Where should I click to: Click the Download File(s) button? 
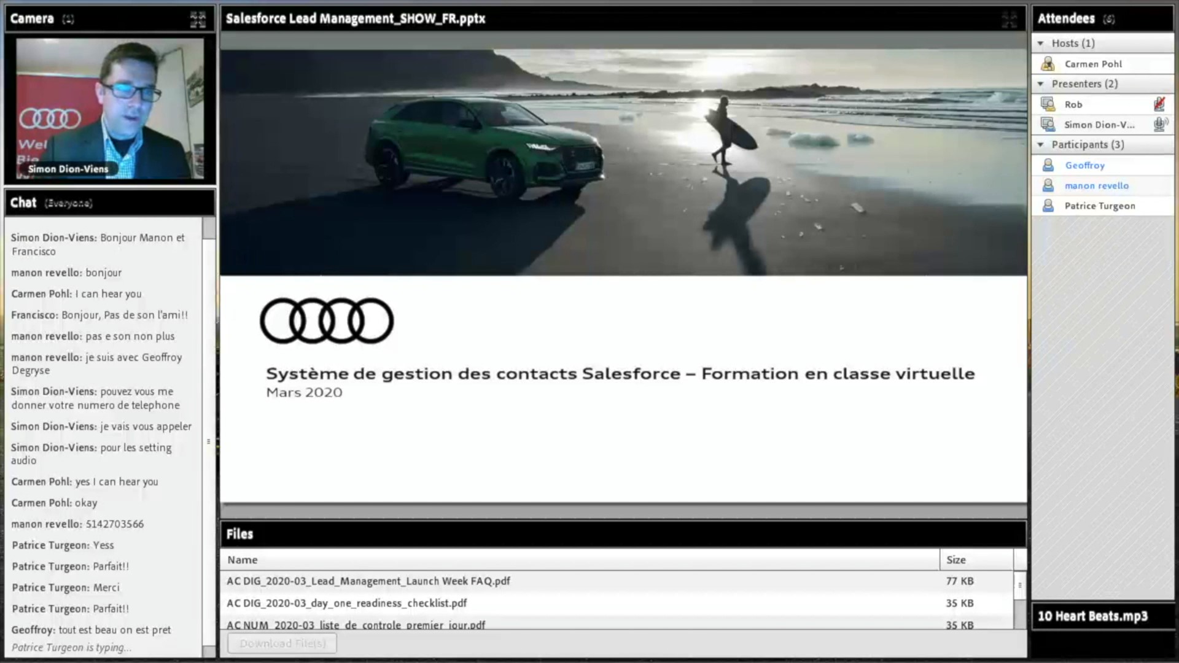click(x=282, y=643)
